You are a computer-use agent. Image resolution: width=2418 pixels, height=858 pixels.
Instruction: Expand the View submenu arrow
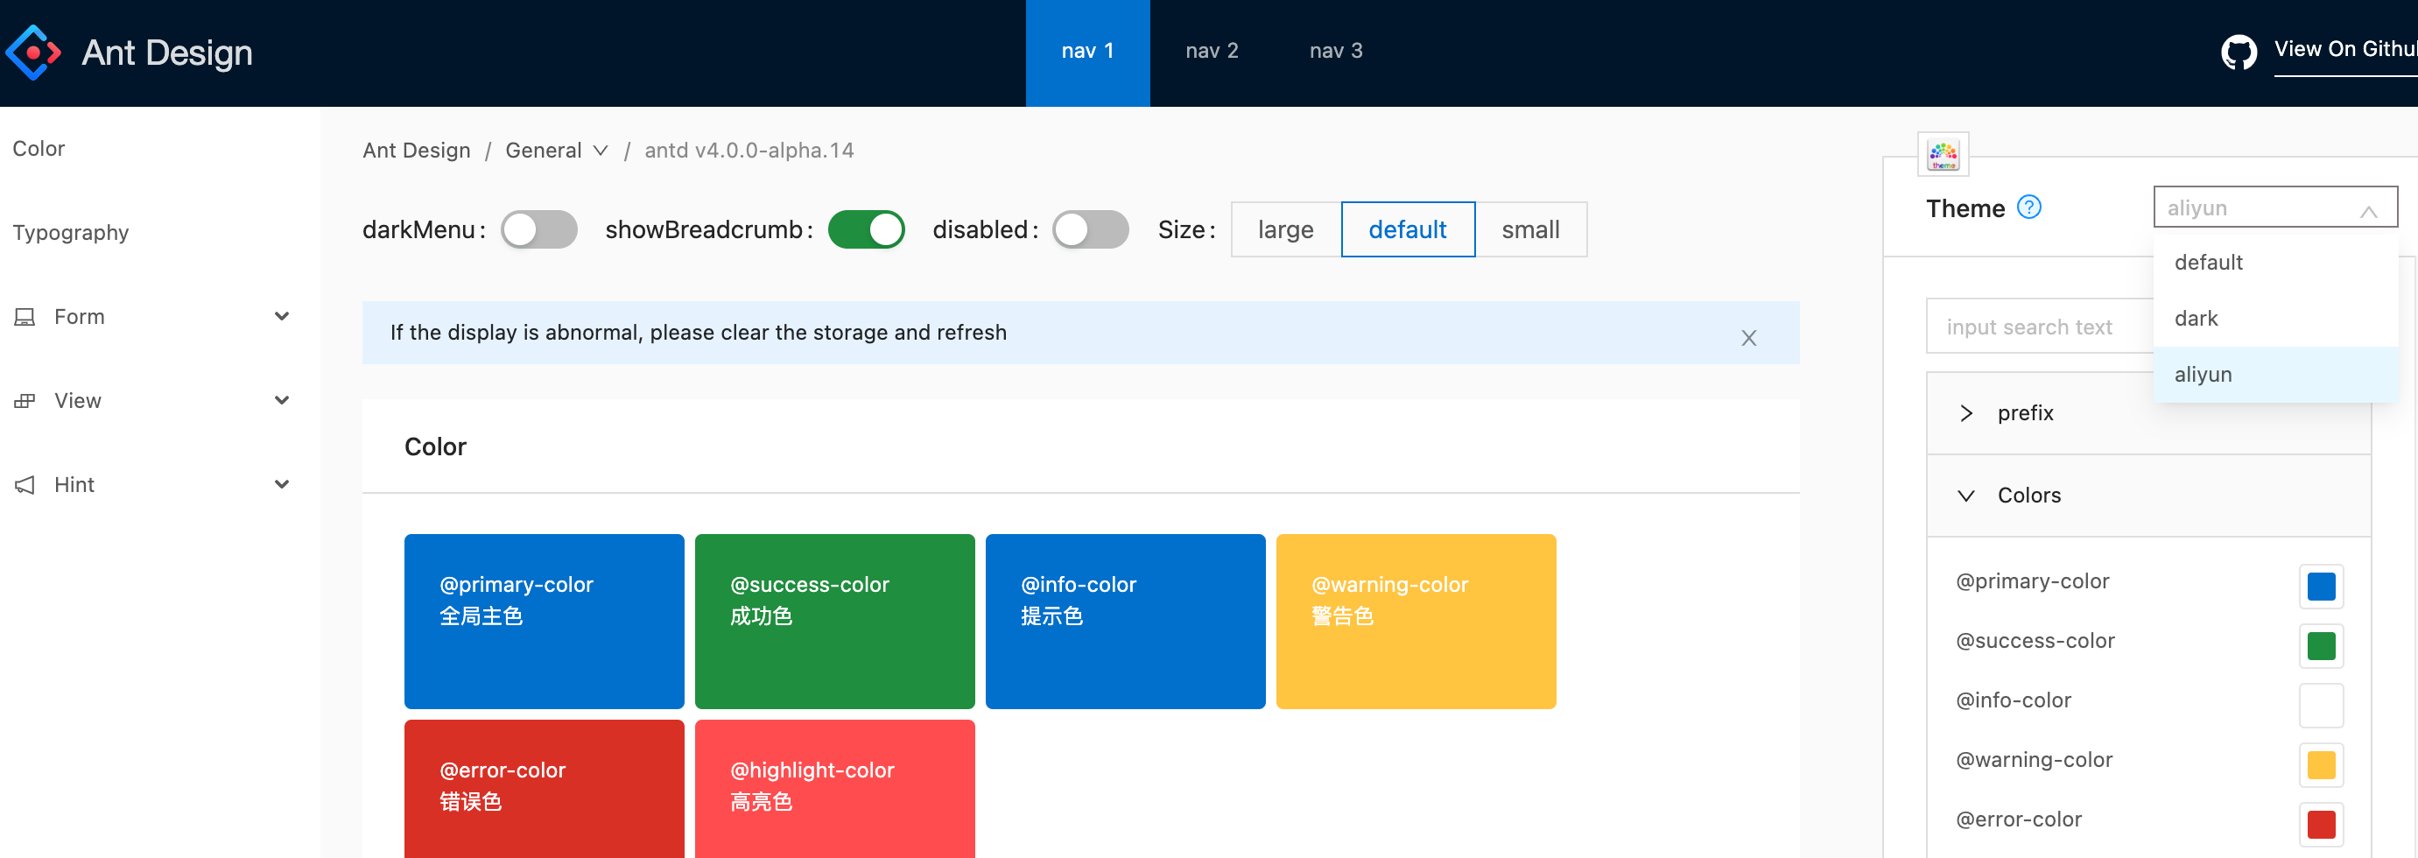[282, 401]
